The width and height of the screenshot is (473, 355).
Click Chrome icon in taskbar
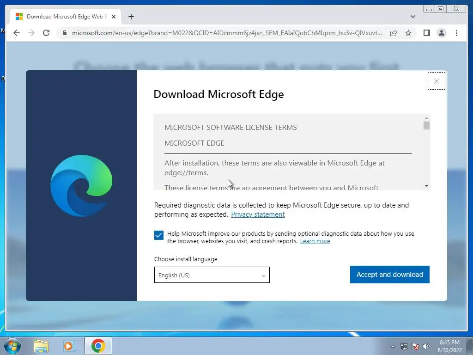(98, 346)
